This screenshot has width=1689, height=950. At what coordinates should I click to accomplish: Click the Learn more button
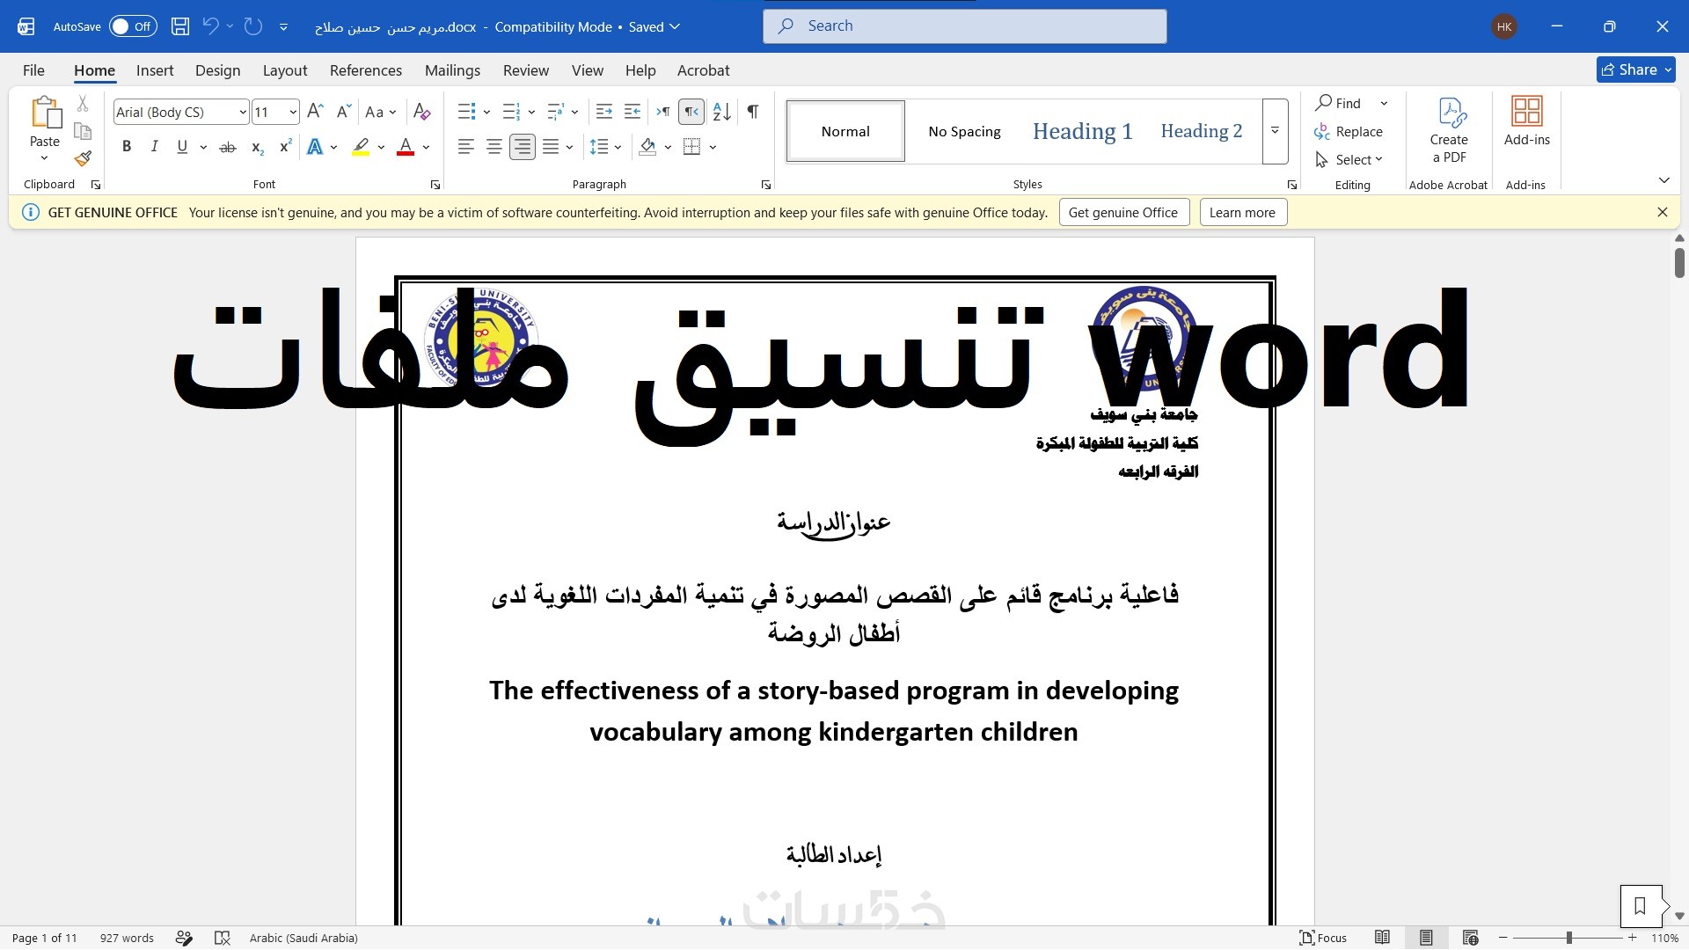coord(1242,212)
